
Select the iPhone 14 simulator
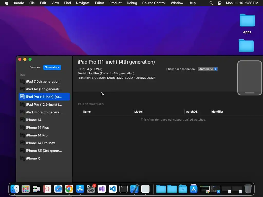tap(44, 120)
